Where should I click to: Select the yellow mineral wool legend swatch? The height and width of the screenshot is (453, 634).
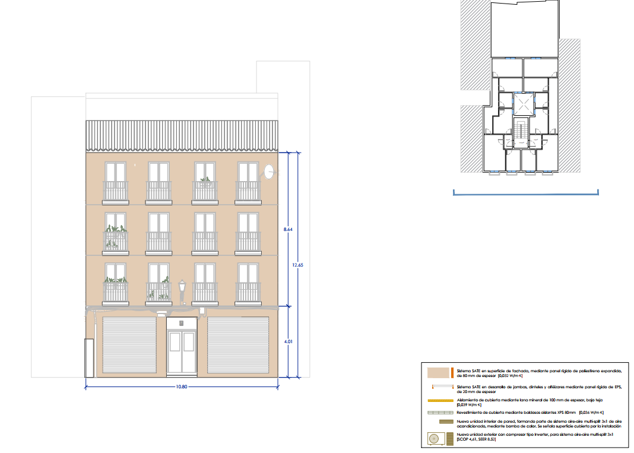(440, 400)
